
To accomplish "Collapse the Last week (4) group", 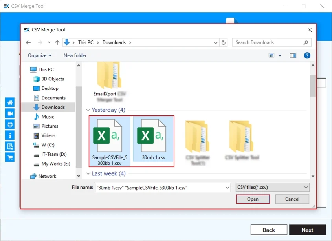I will 88,173.
